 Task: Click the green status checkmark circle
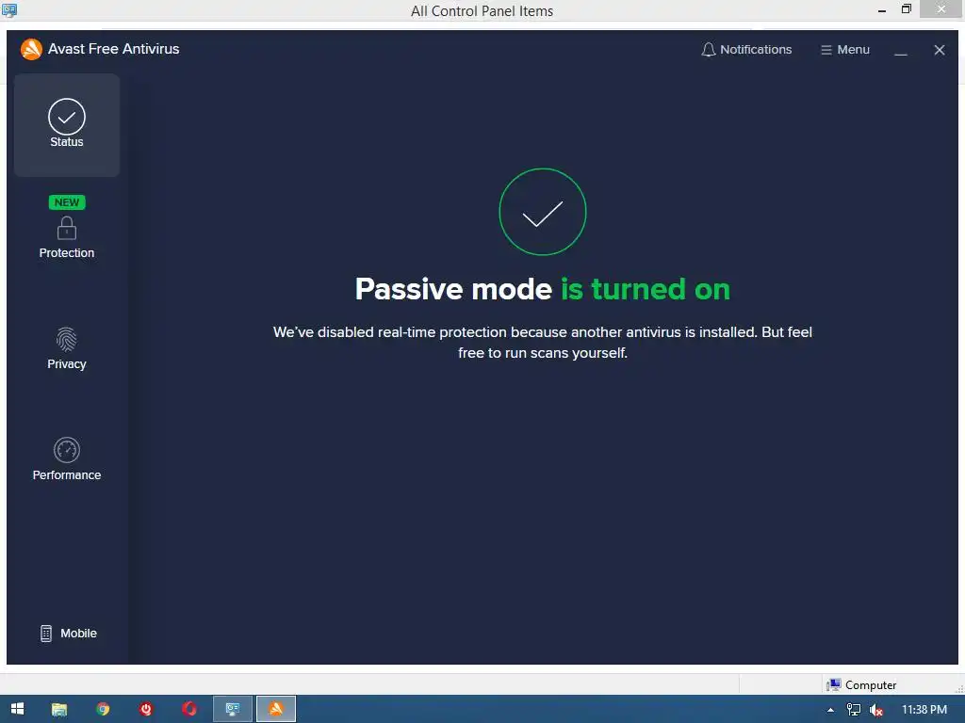[542, 212]
